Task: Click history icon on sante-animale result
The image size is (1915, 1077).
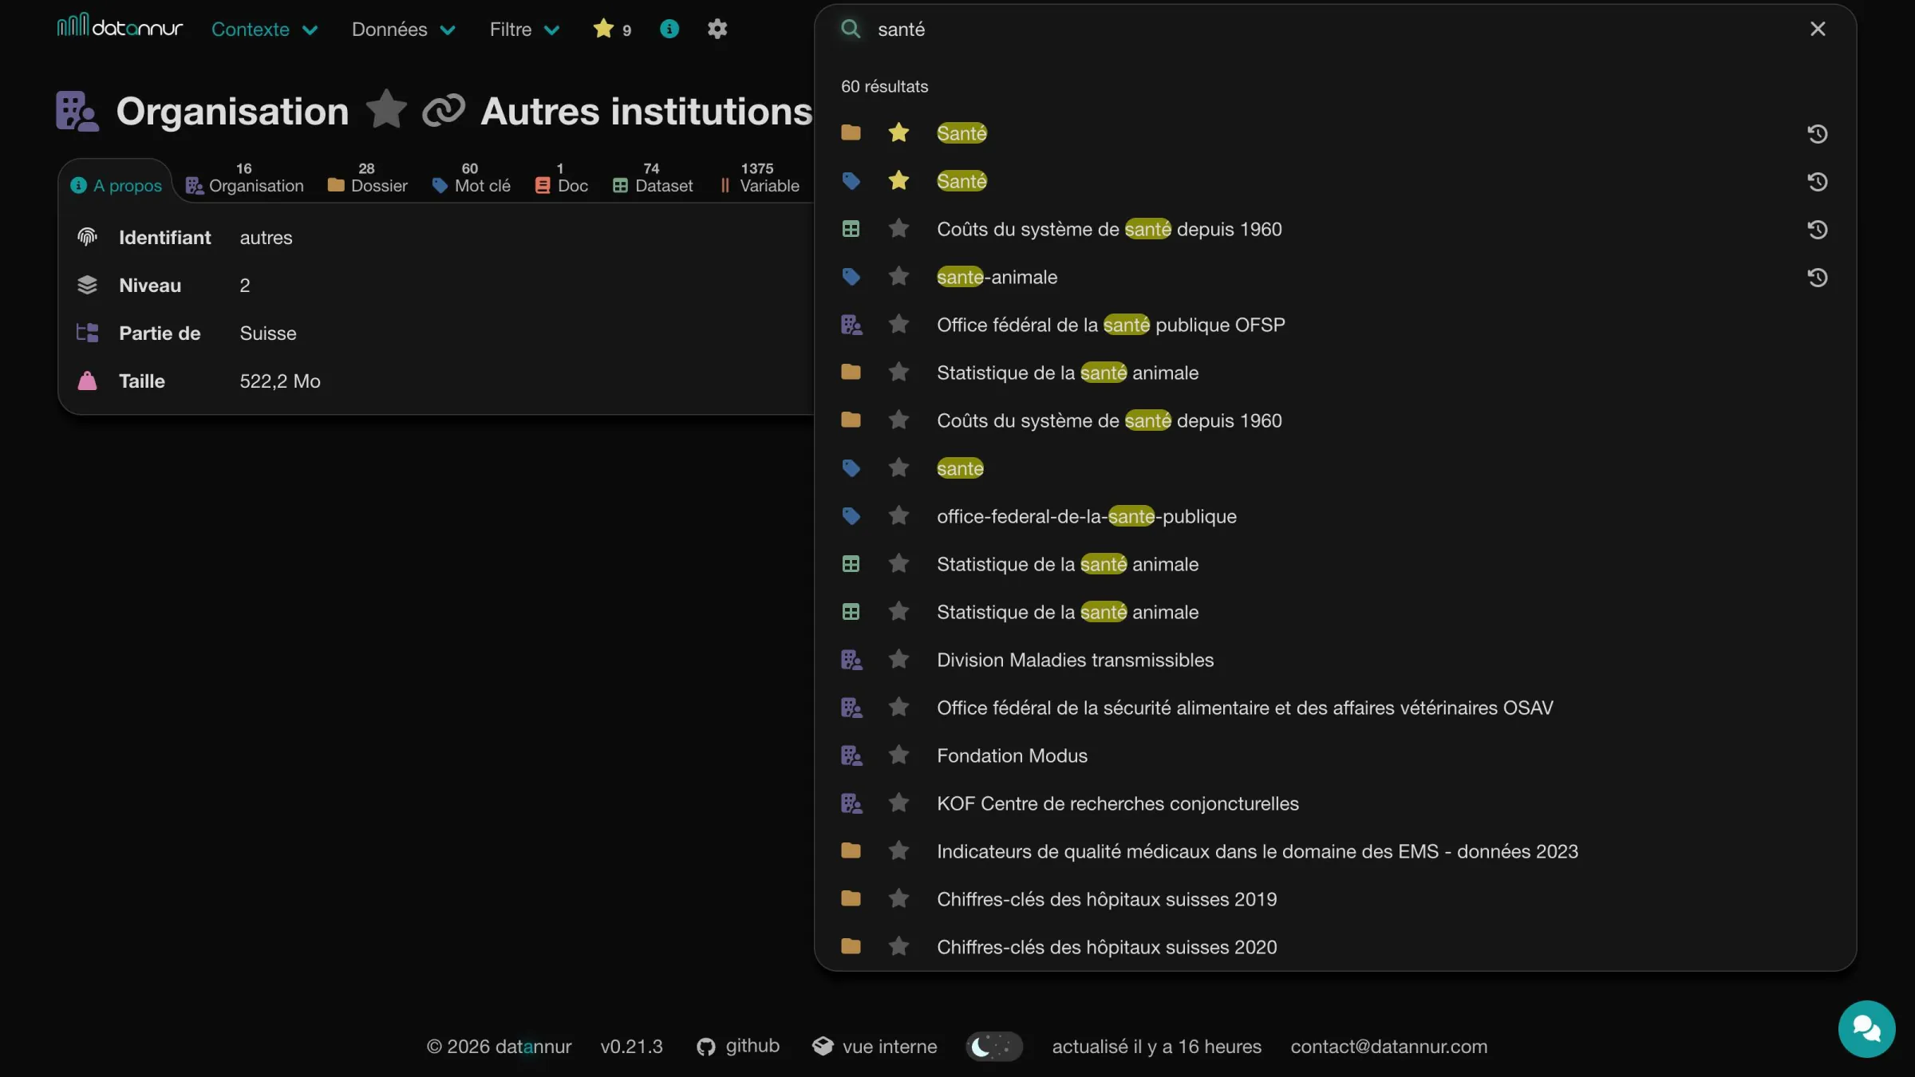Action: [x=1817, y=278]
